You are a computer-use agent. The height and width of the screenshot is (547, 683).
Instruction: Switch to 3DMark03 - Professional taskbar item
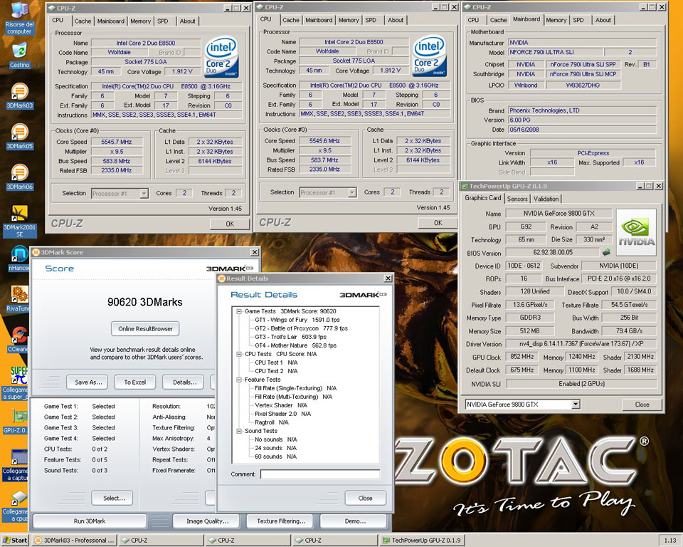(x=75, y=540)
